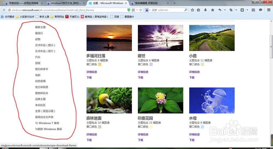Open 小路 hillside path thumbnail
273x149 pixels.
pos(212,38)
